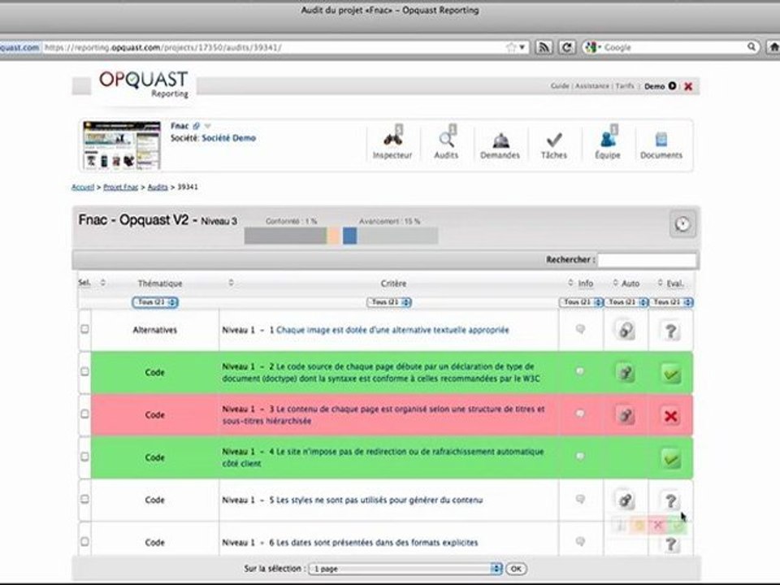Check the checkbox for criterion 5 row
Image resolution: width=780 pixels, height=585 pixels.
[85, 499]
